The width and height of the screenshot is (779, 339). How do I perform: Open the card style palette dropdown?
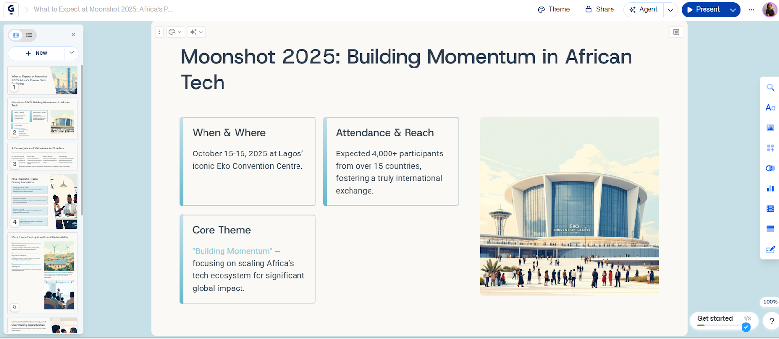tap(175, 32)
